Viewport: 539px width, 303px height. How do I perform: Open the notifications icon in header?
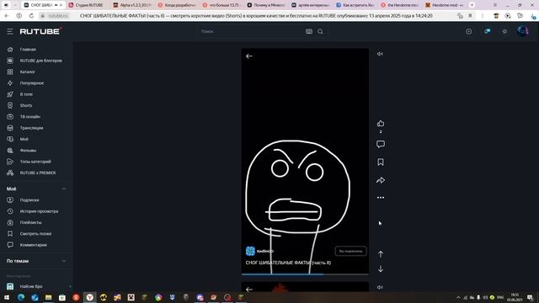[487, 31]
